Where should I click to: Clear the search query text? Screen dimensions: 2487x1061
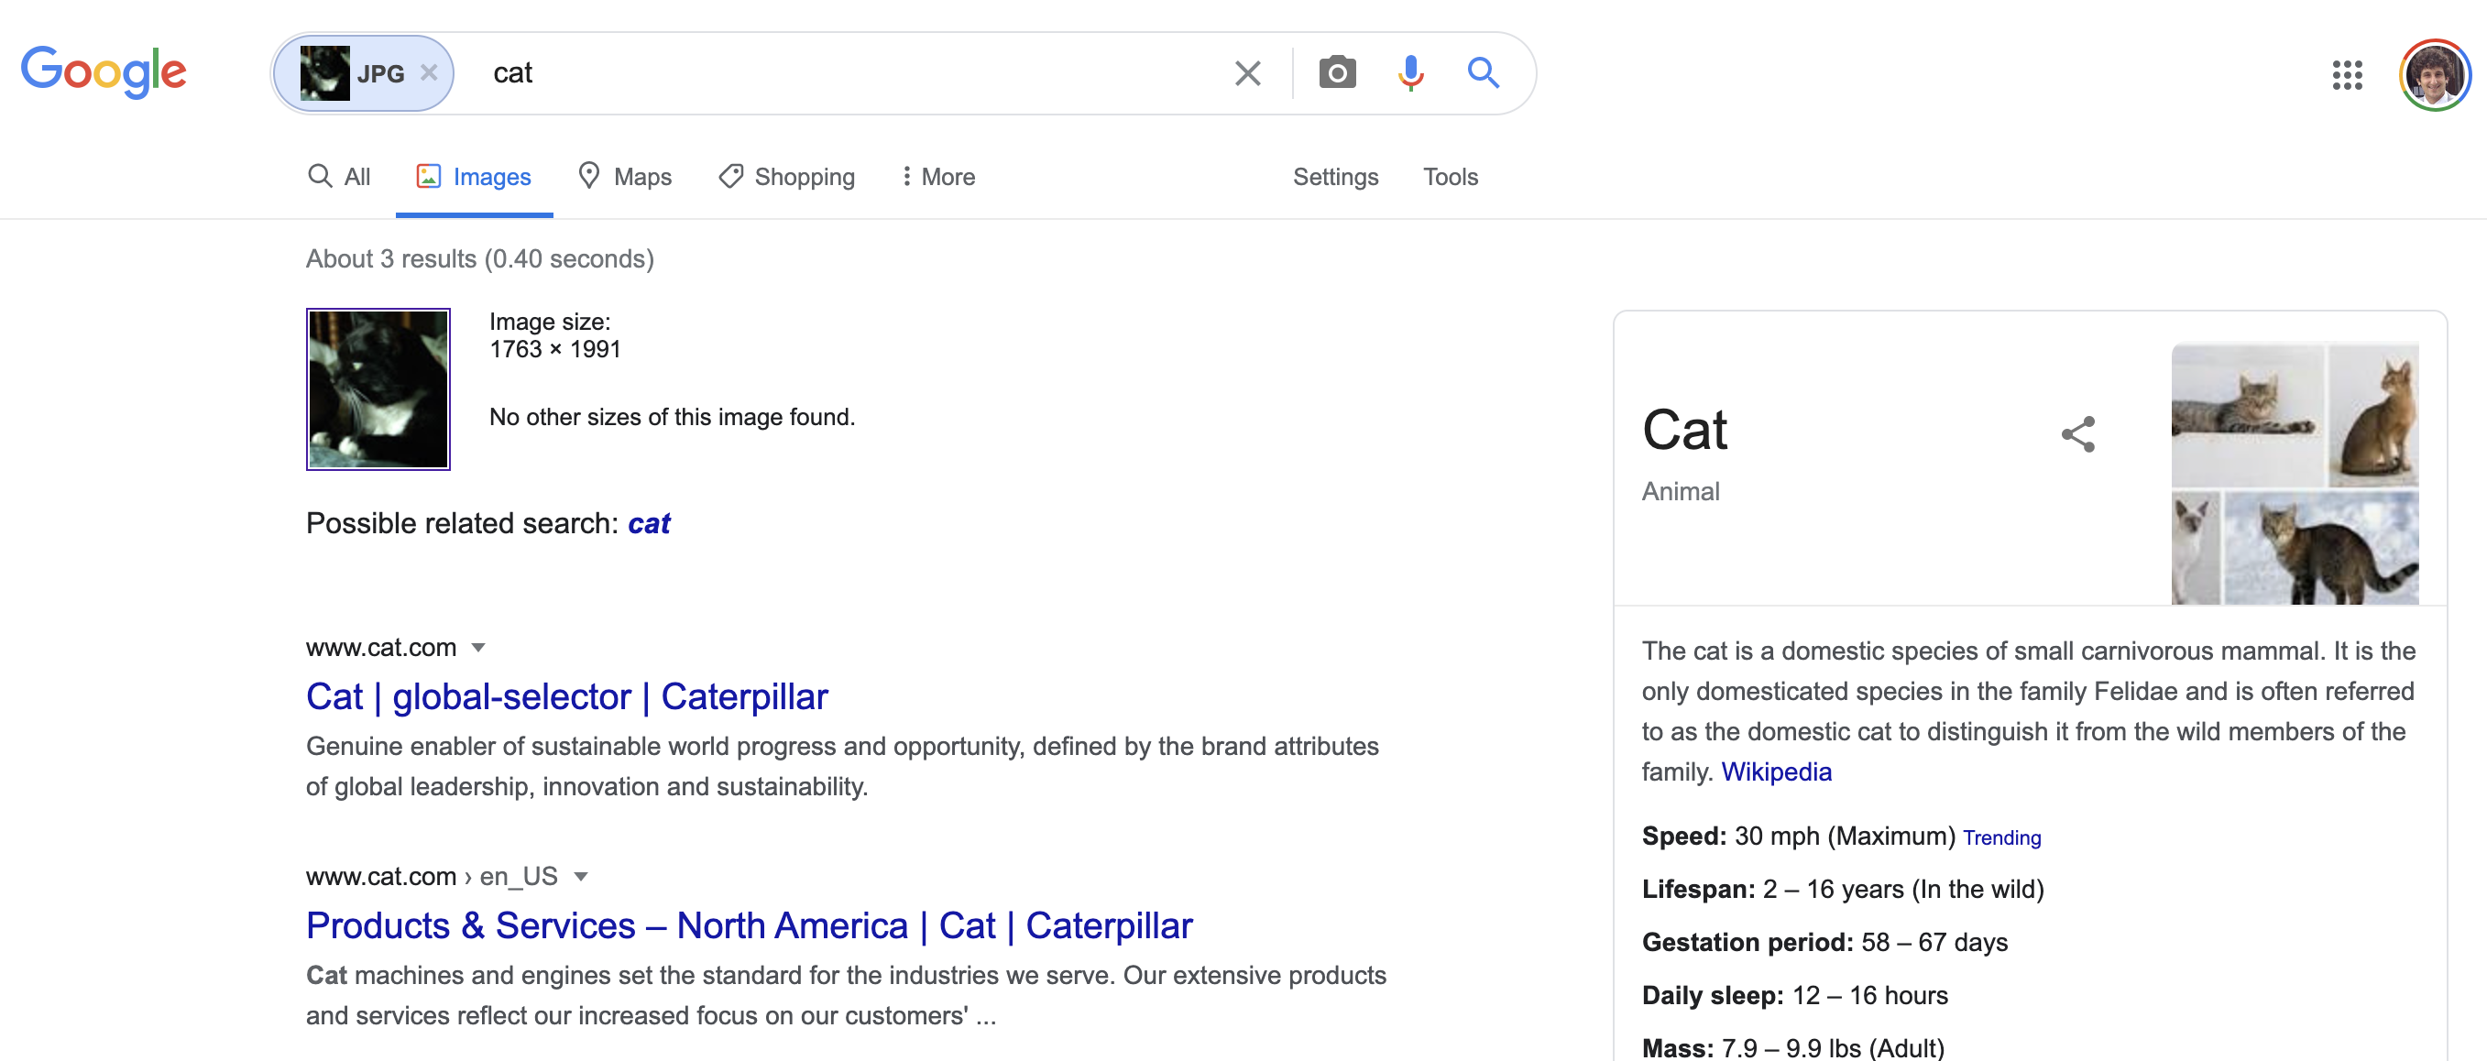click(x=1246, y=73)
